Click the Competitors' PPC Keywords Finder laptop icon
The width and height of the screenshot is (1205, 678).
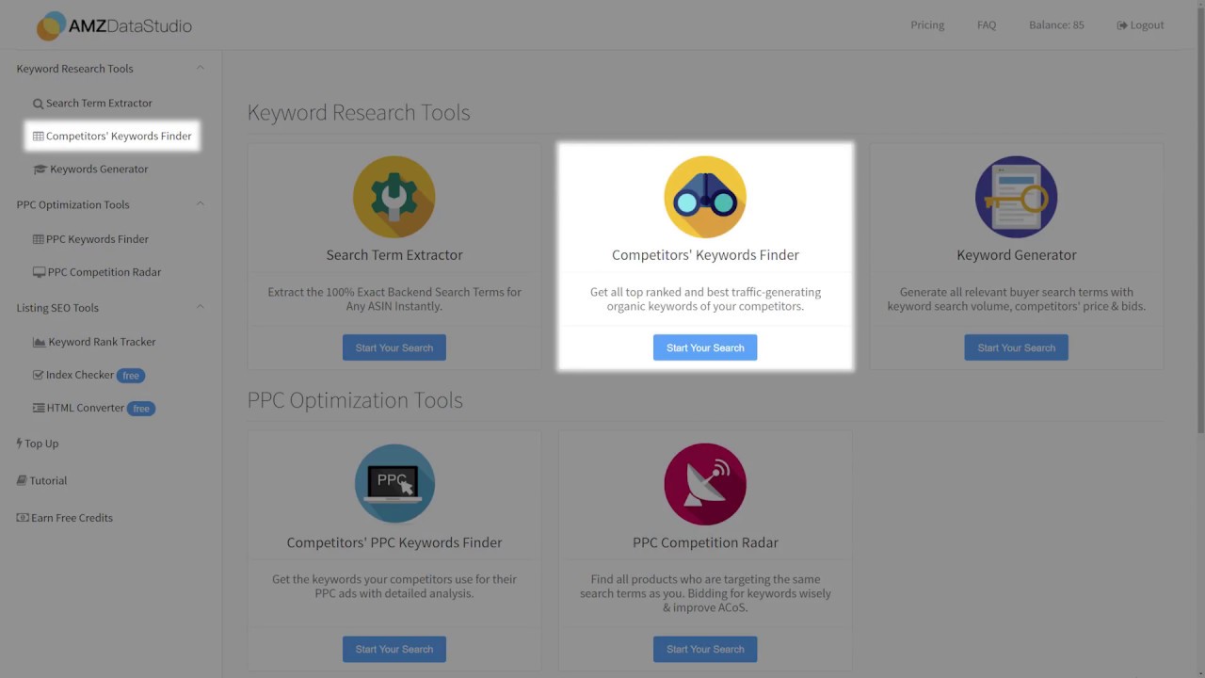coord(394,483)
